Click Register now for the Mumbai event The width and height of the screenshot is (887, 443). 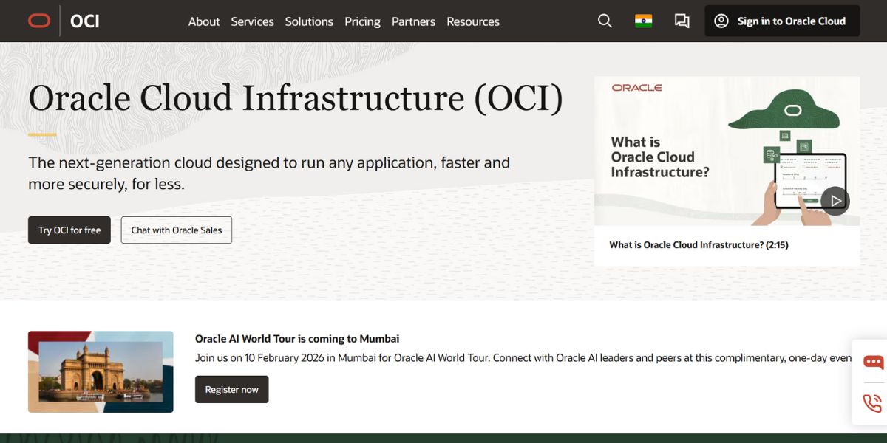click(231, 389)
